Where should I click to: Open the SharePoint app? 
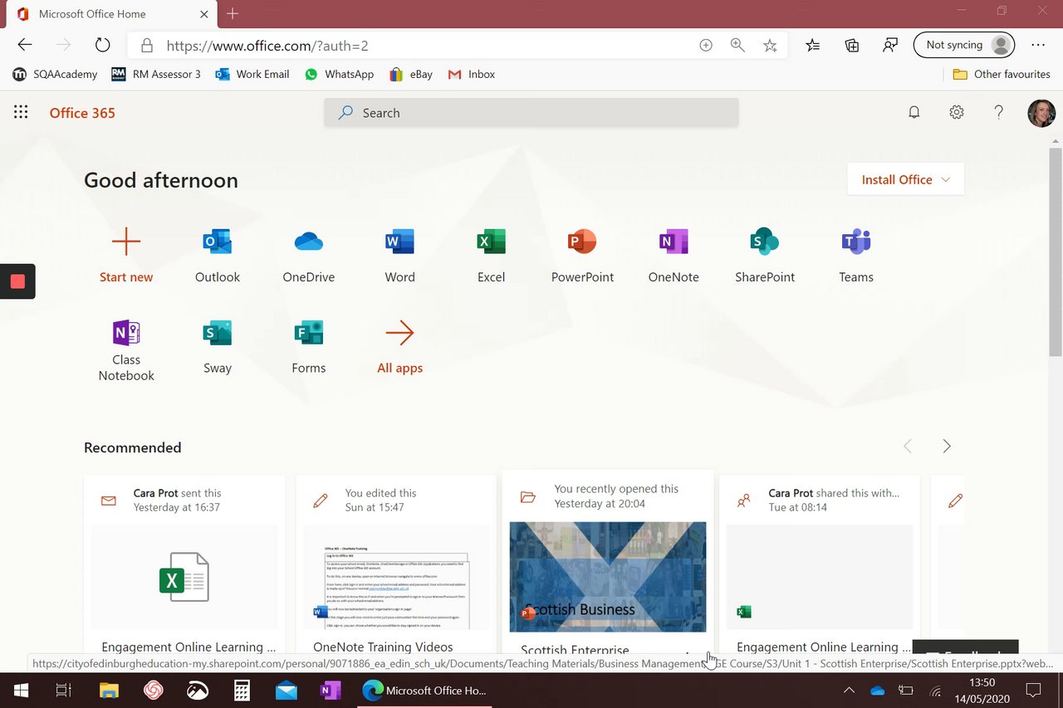[x=765, y=256]
